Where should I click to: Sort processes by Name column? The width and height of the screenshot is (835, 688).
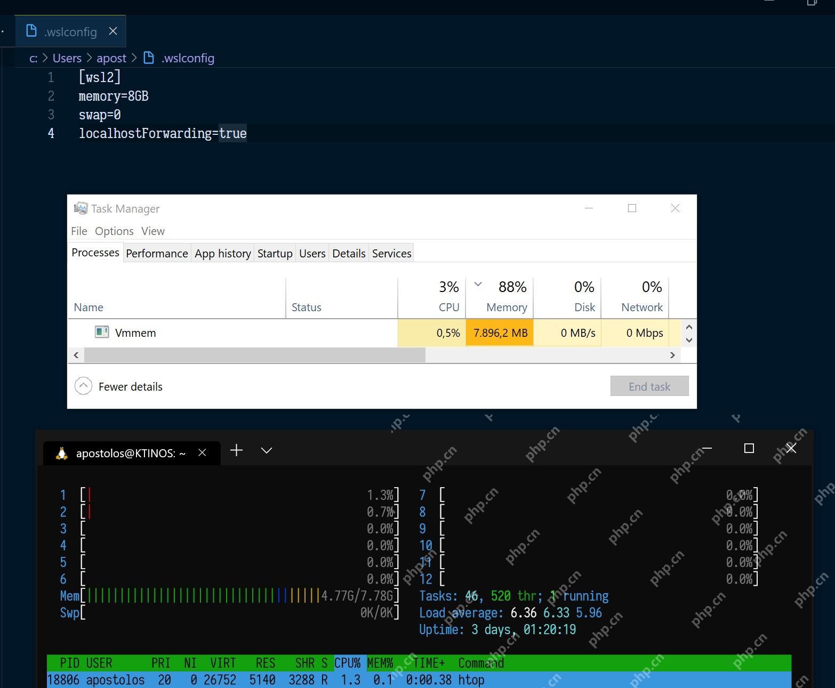click(x=176, y=298)
